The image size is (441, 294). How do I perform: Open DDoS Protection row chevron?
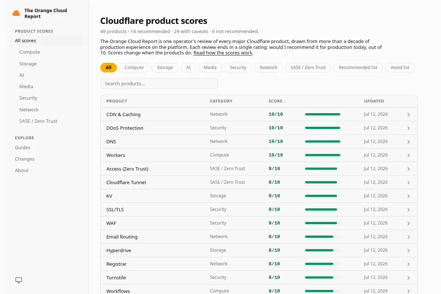pos(409,128)
